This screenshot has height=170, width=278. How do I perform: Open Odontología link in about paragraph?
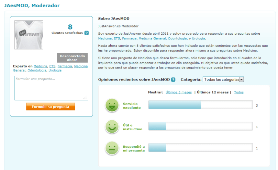[177, 38]
